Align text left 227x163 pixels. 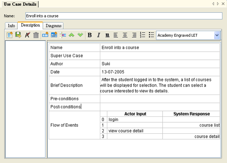click(116, 35)
